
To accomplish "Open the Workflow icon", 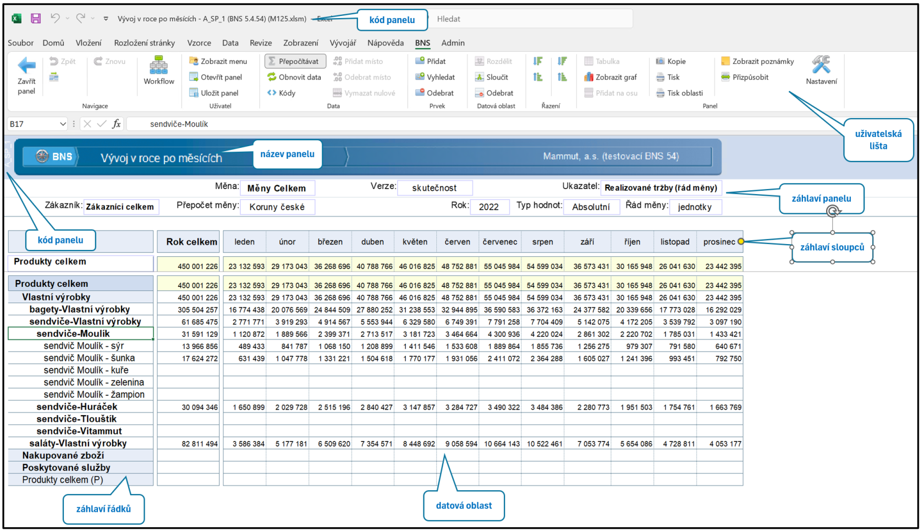I will click(x=158, y=65).
